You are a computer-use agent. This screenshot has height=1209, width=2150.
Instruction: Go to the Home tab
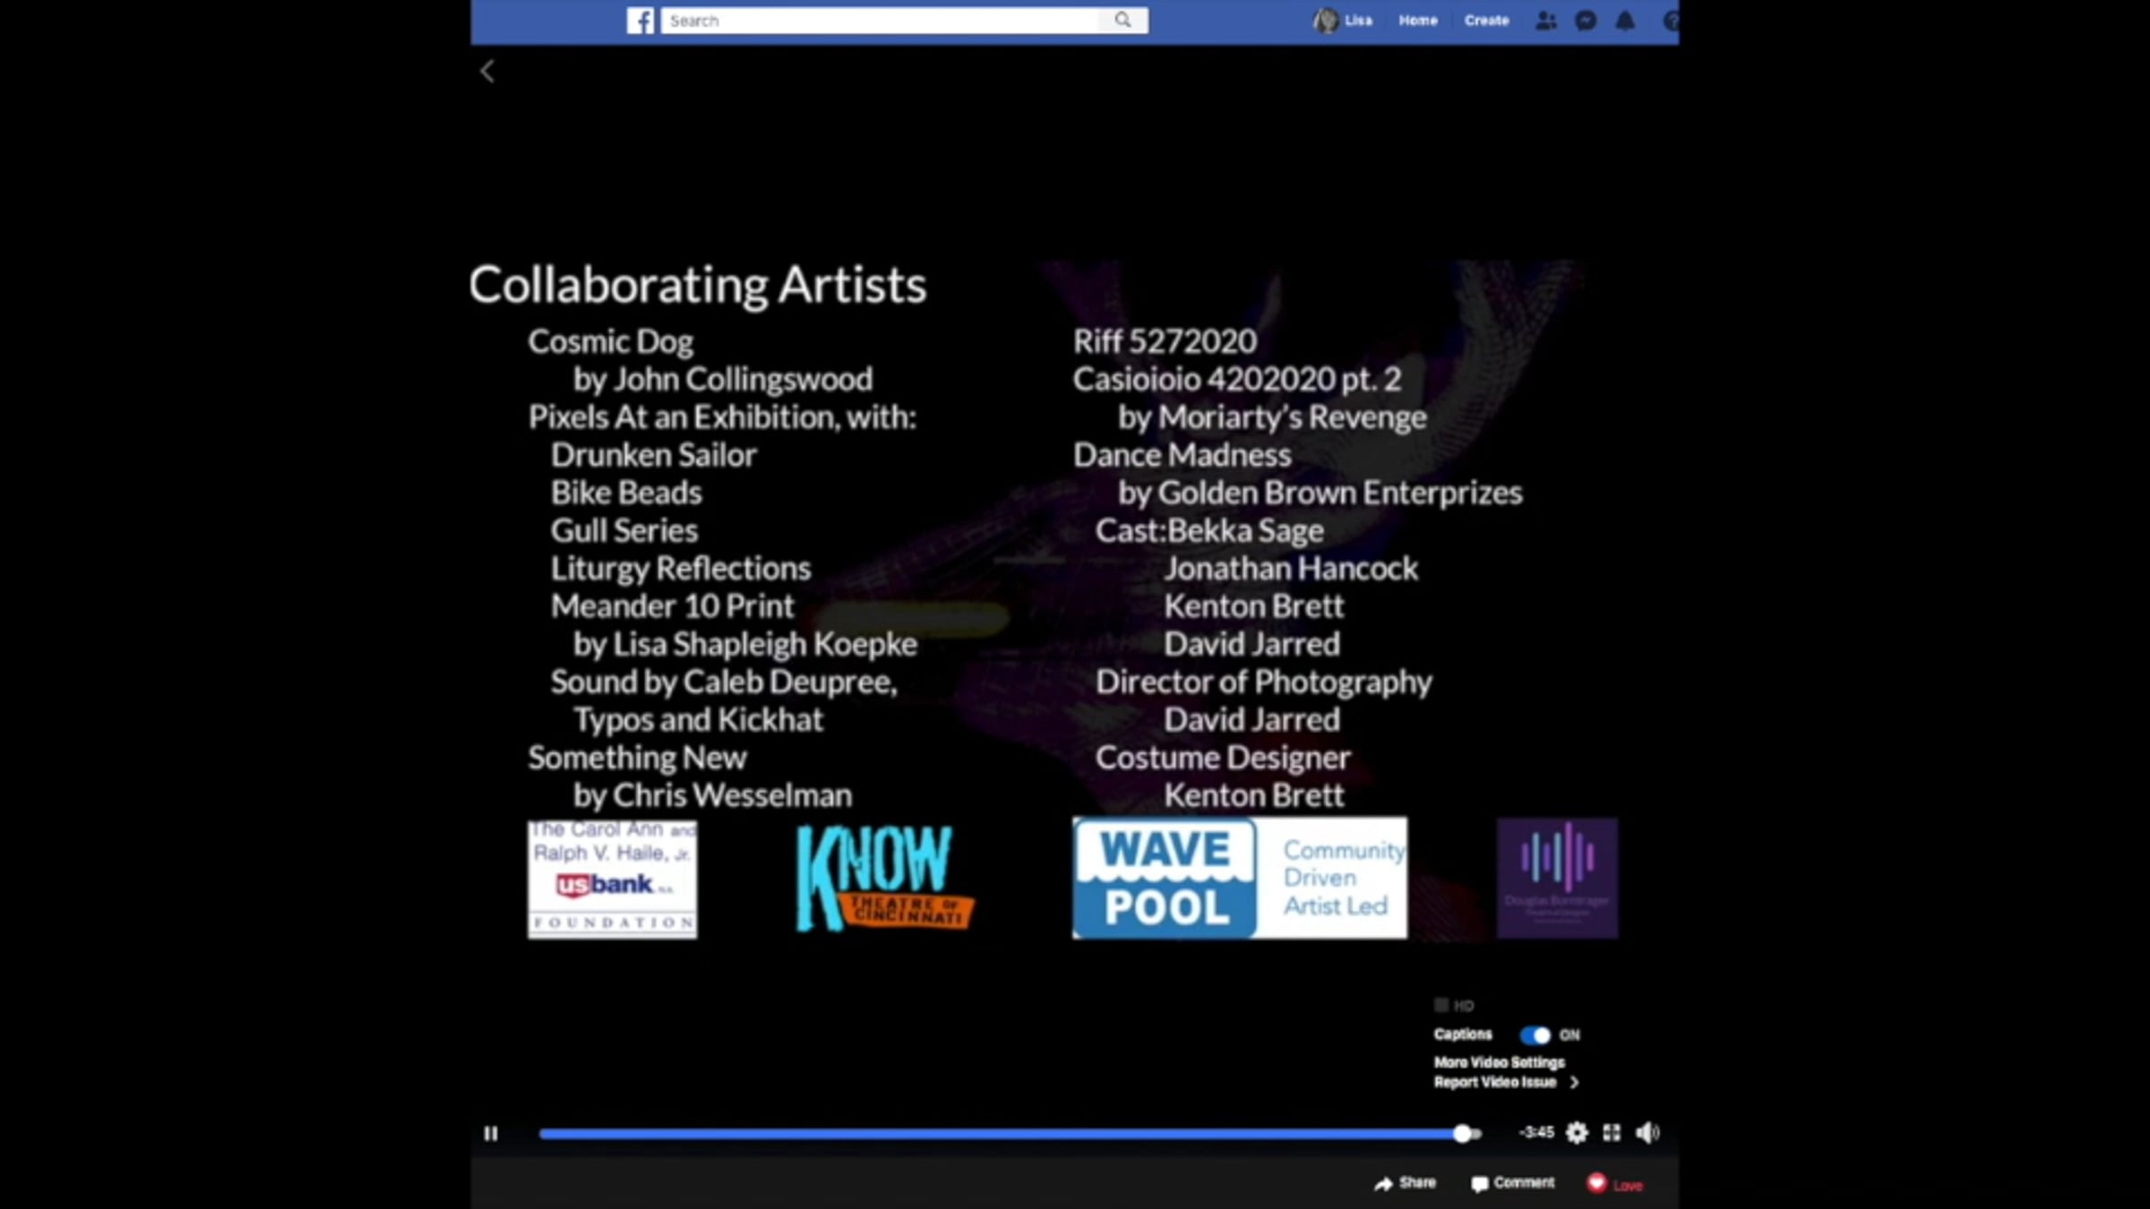[x=1417, y=21]
